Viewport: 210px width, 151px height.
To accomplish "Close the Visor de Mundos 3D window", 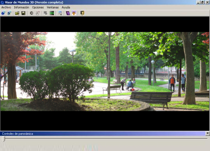I will [x=207, y=2].
